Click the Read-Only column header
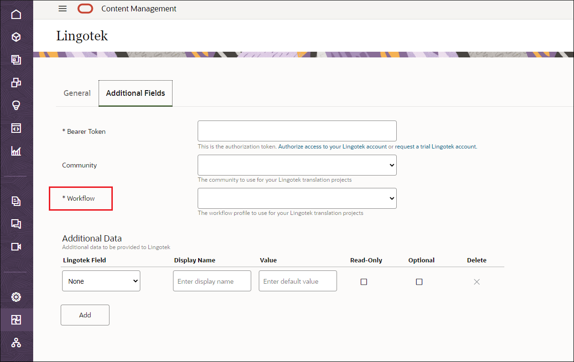Screen dimensions: 574x362 (x=366, y=260)
